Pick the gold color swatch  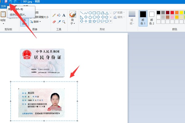click(177, 17)
